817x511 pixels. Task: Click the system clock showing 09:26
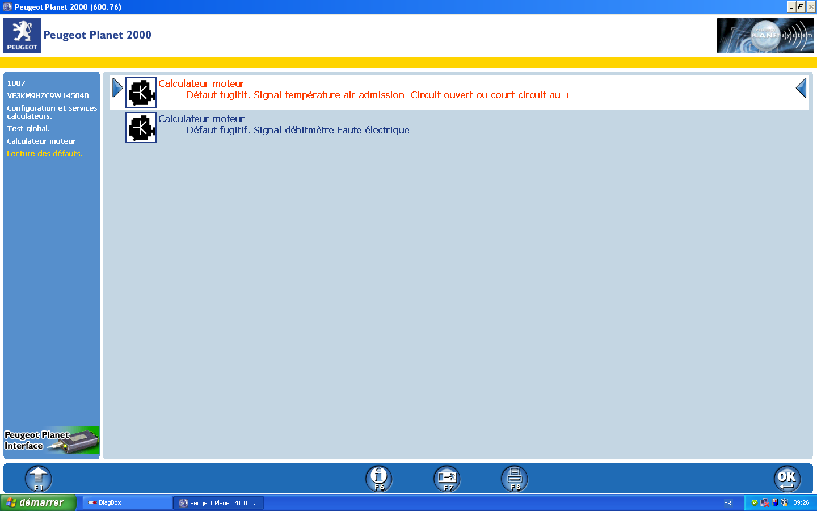(801, 503)
